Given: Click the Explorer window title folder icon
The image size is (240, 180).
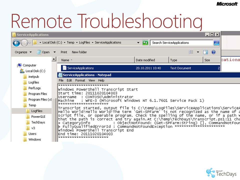Looking at the screenshot, I should click(x=14, y=35).
